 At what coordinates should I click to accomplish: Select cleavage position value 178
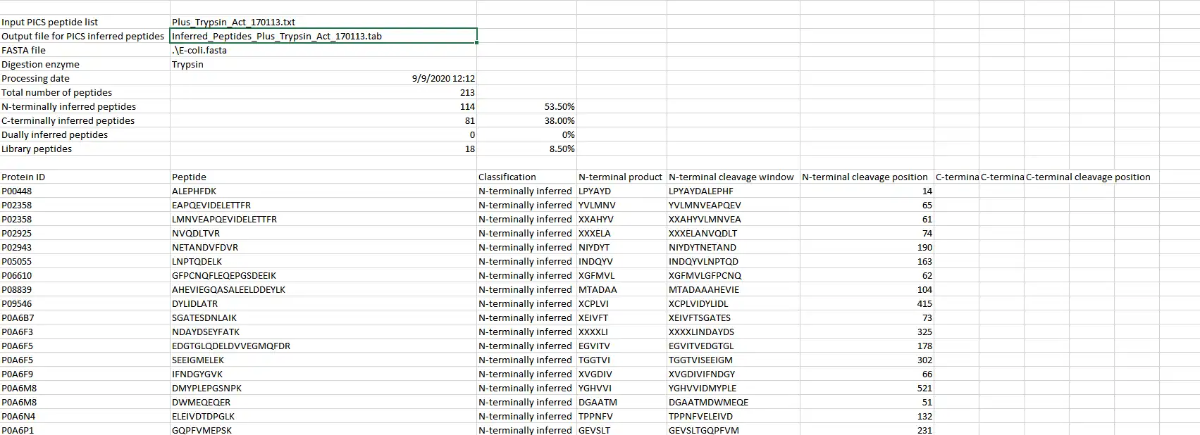(867, 346)
